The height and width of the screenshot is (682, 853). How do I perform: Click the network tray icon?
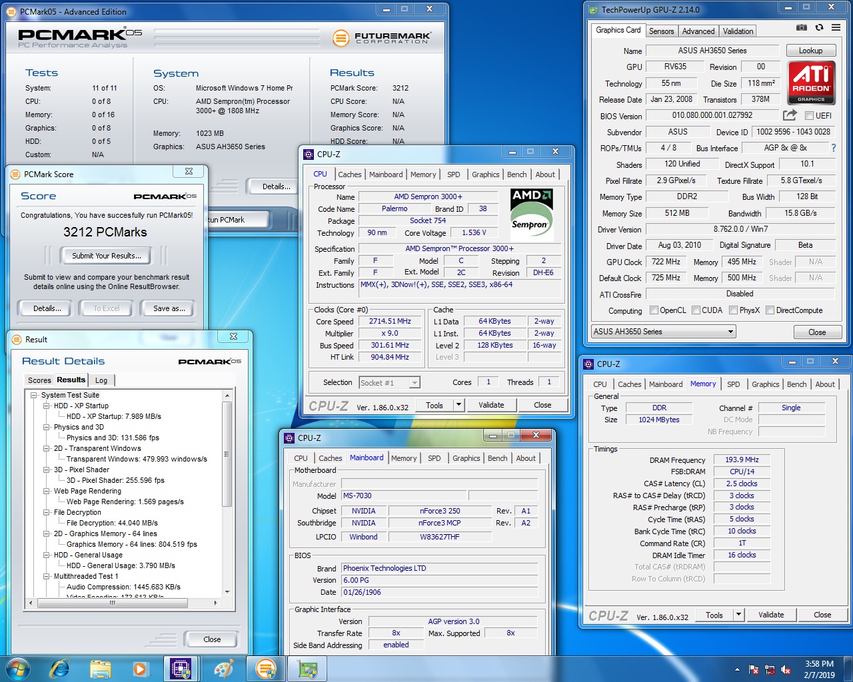770,669
